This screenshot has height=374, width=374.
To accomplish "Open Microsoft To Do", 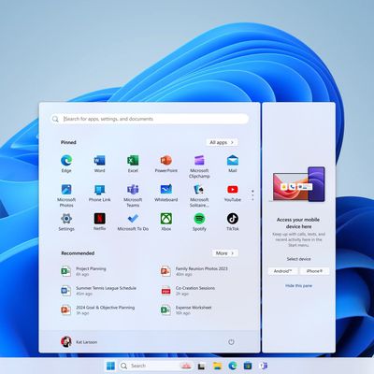I will point(133,222).
